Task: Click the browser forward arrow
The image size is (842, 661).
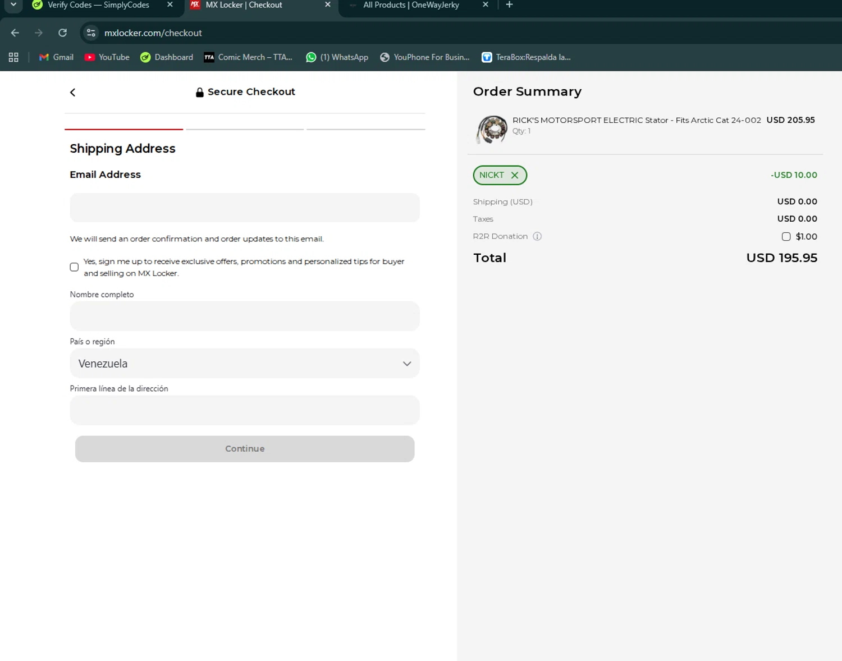Action: (x=39, y=33)
